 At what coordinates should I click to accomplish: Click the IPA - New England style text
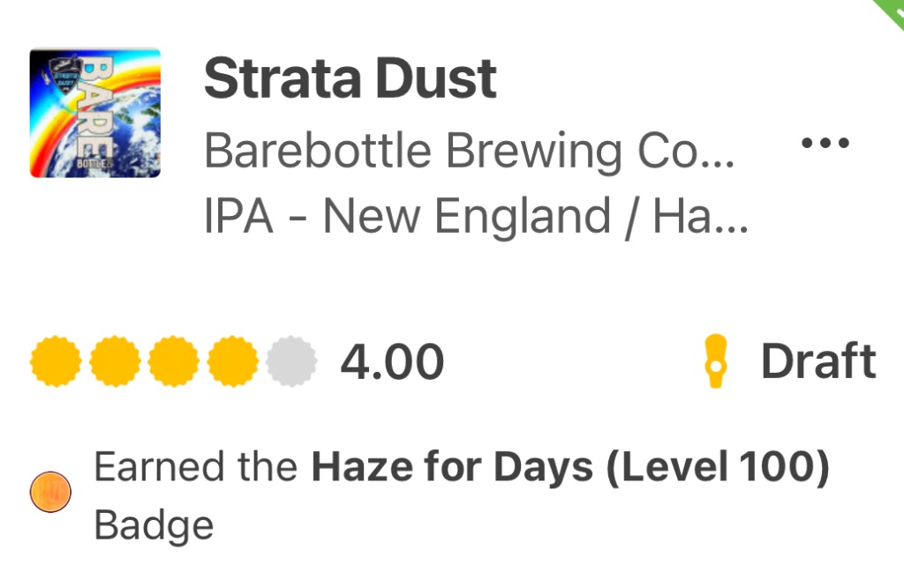pyautogui.click(x=406, y=217)
